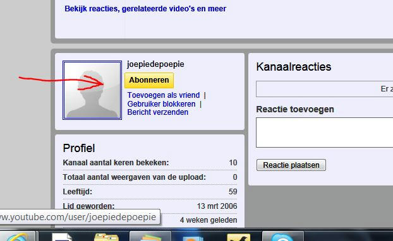The height and width of the screenshot is (241, 393).
Task: Open the Skype taskbar icon
Action: 282,237
